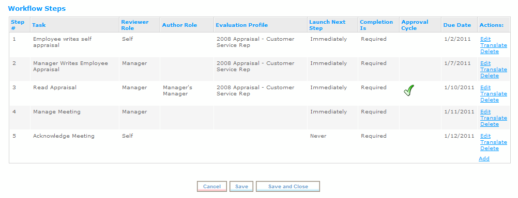
Task: Click the Save and Close button
Action: (x=288, y=187)
